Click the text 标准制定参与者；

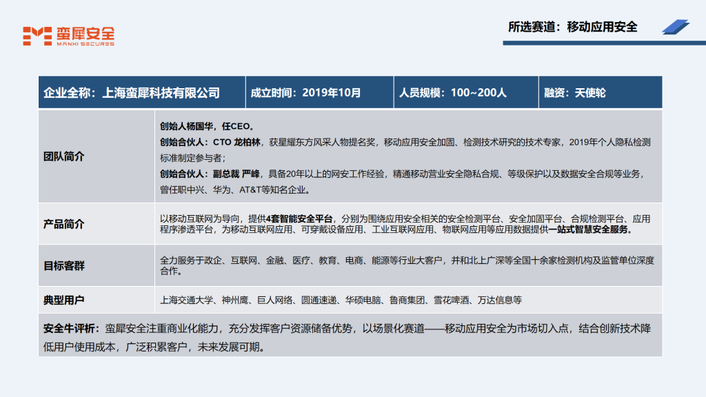click(x=193, y=158)
